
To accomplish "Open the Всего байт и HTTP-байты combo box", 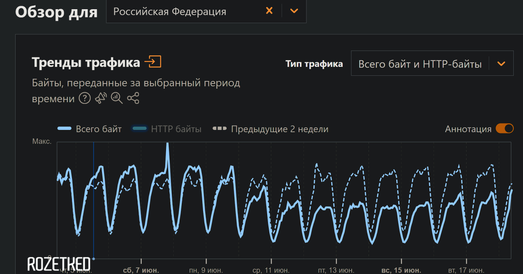I will [x=420, y=64].
